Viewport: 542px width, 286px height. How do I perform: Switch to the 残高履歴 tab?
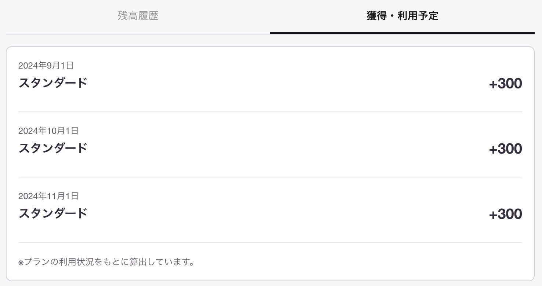[138, 16]
